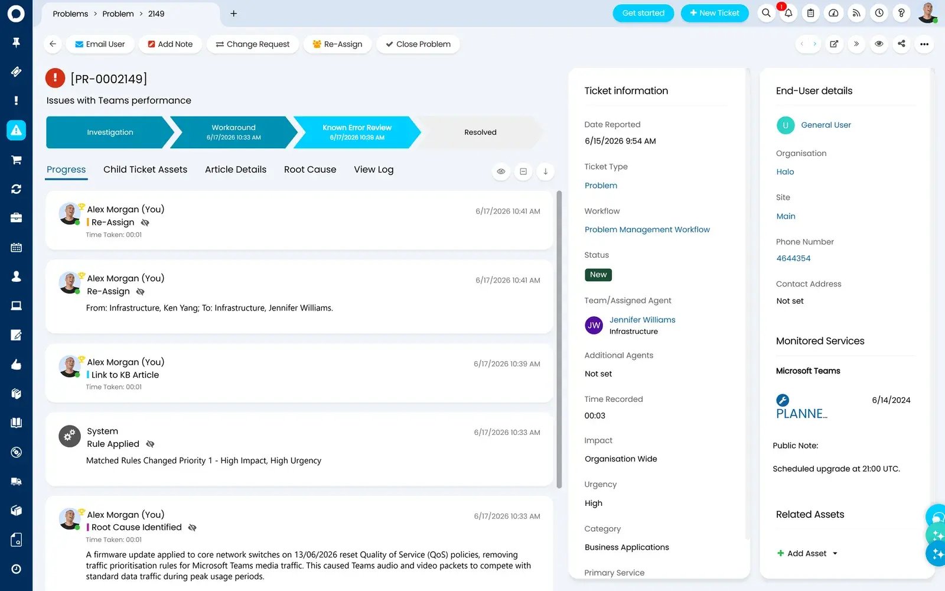This screenshot has height=591, width=945.
Task: Click the Close Problem button
Action: coord(418,44)
